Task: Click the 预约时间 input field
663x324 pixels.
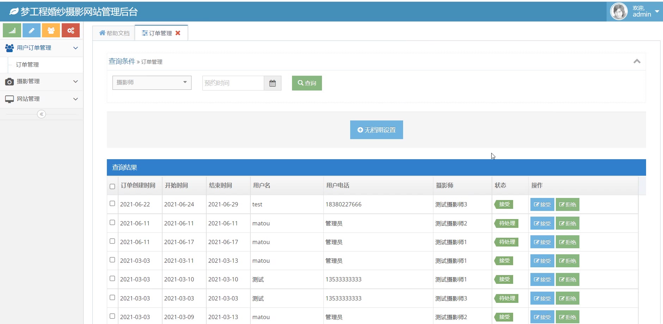Action: tap(233, 83)
